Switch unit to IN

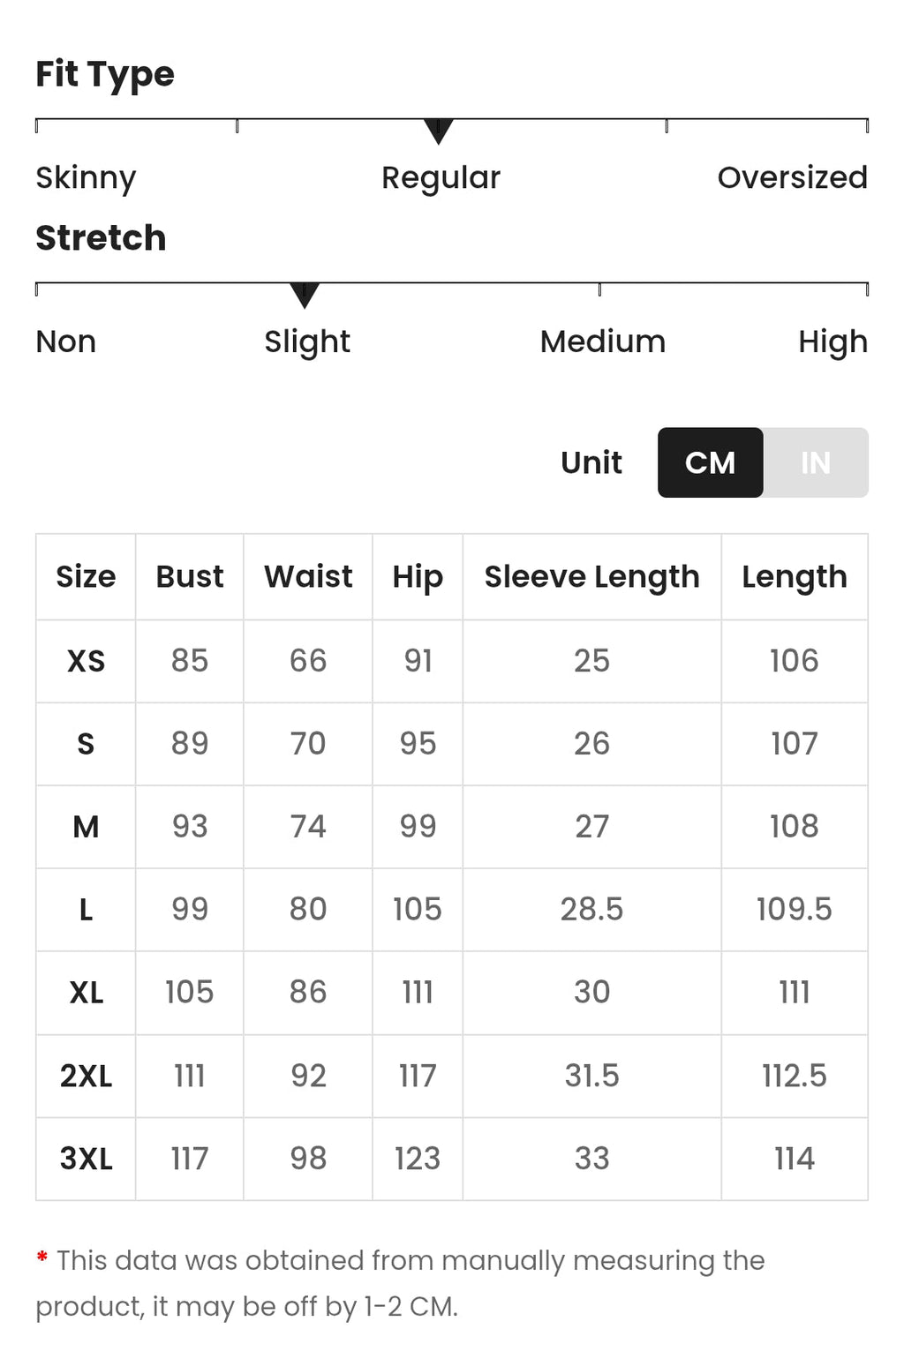pyautogui.click(x=816, y=462)
